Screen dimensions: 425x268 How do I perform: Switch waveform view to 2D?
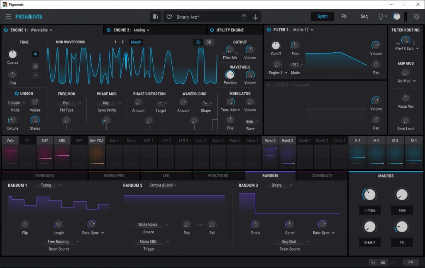(x=198, y=42)
